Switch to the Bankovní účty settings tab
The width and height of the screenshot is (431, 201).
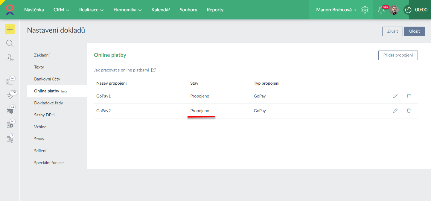[47, 79]
